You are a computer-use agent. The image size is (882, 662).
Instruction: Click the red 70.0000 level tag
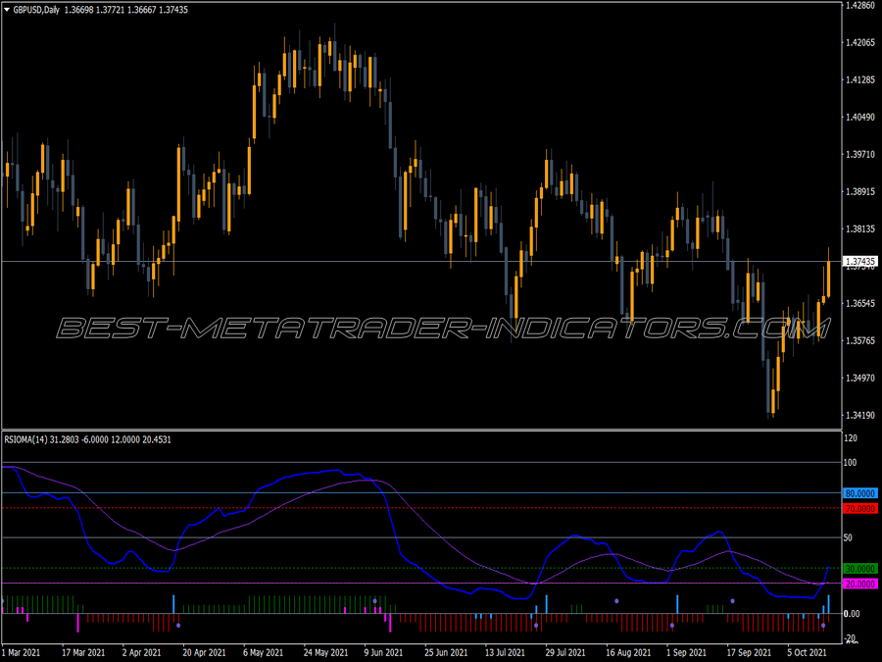pos(860,509)
